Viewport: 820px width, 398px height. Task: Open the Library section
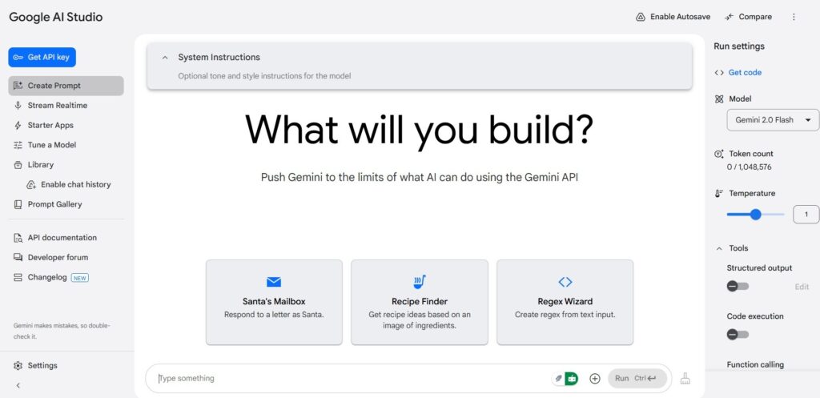tap(66, 165)
